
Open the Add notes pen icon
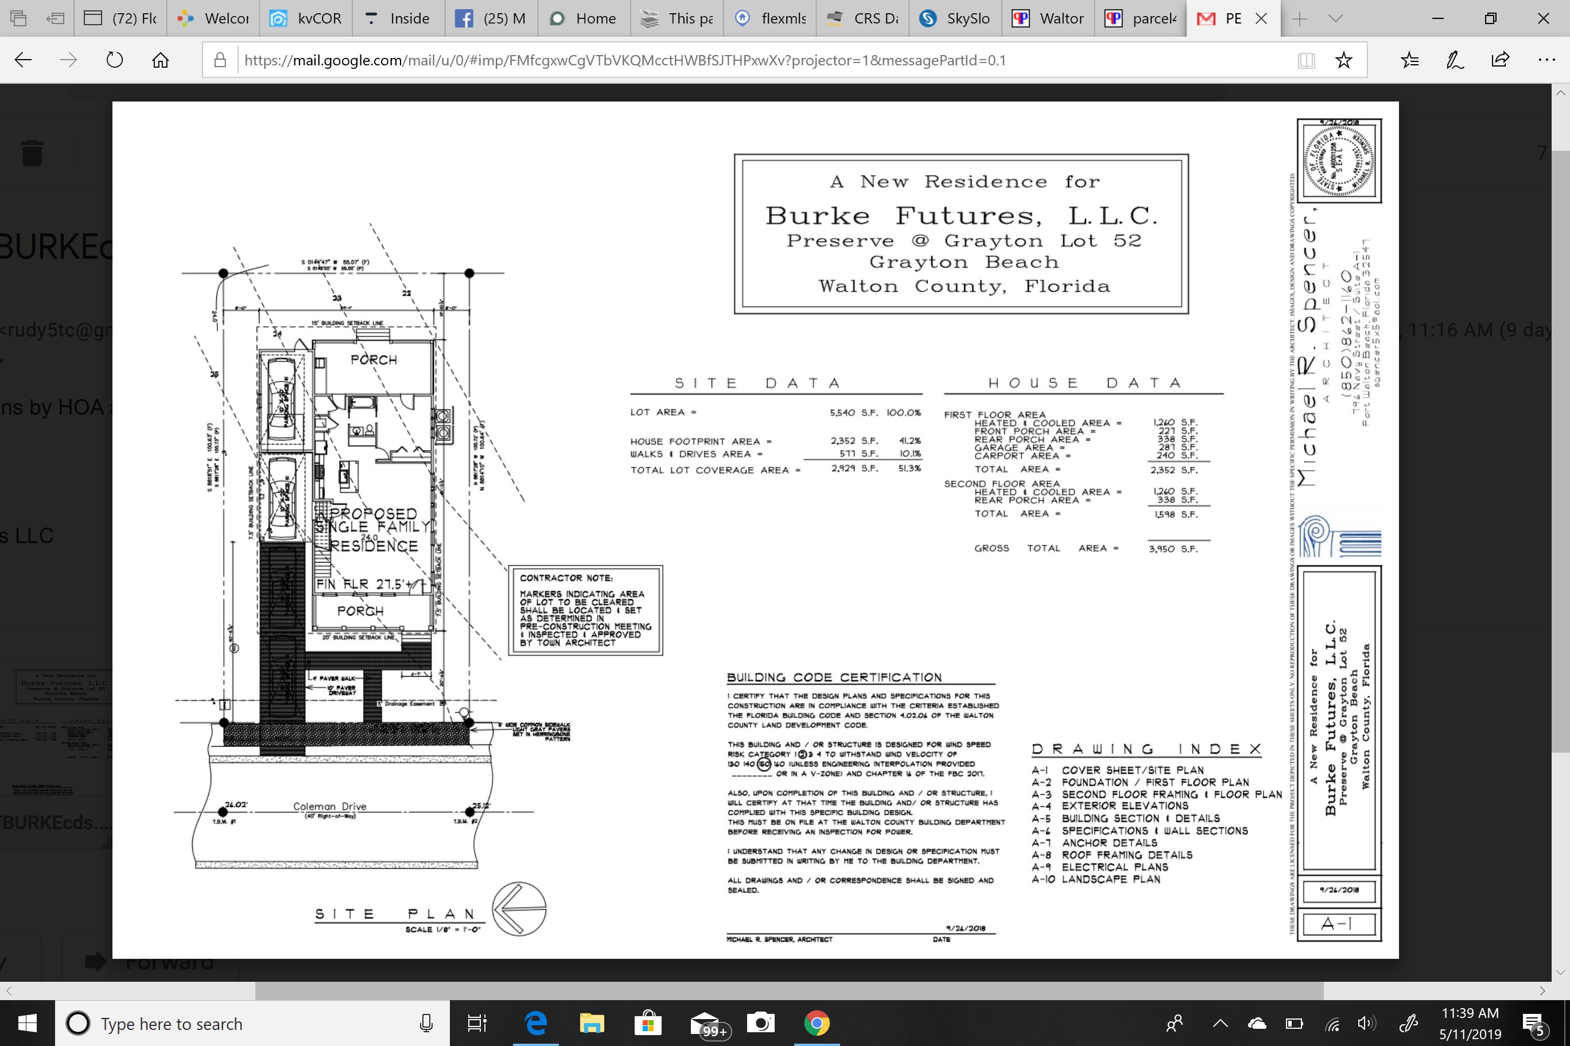coord(1455,60)
